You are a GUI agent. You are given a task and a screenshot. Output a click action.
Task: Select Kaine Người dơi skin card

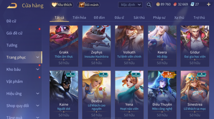click(x=64, y=95)
